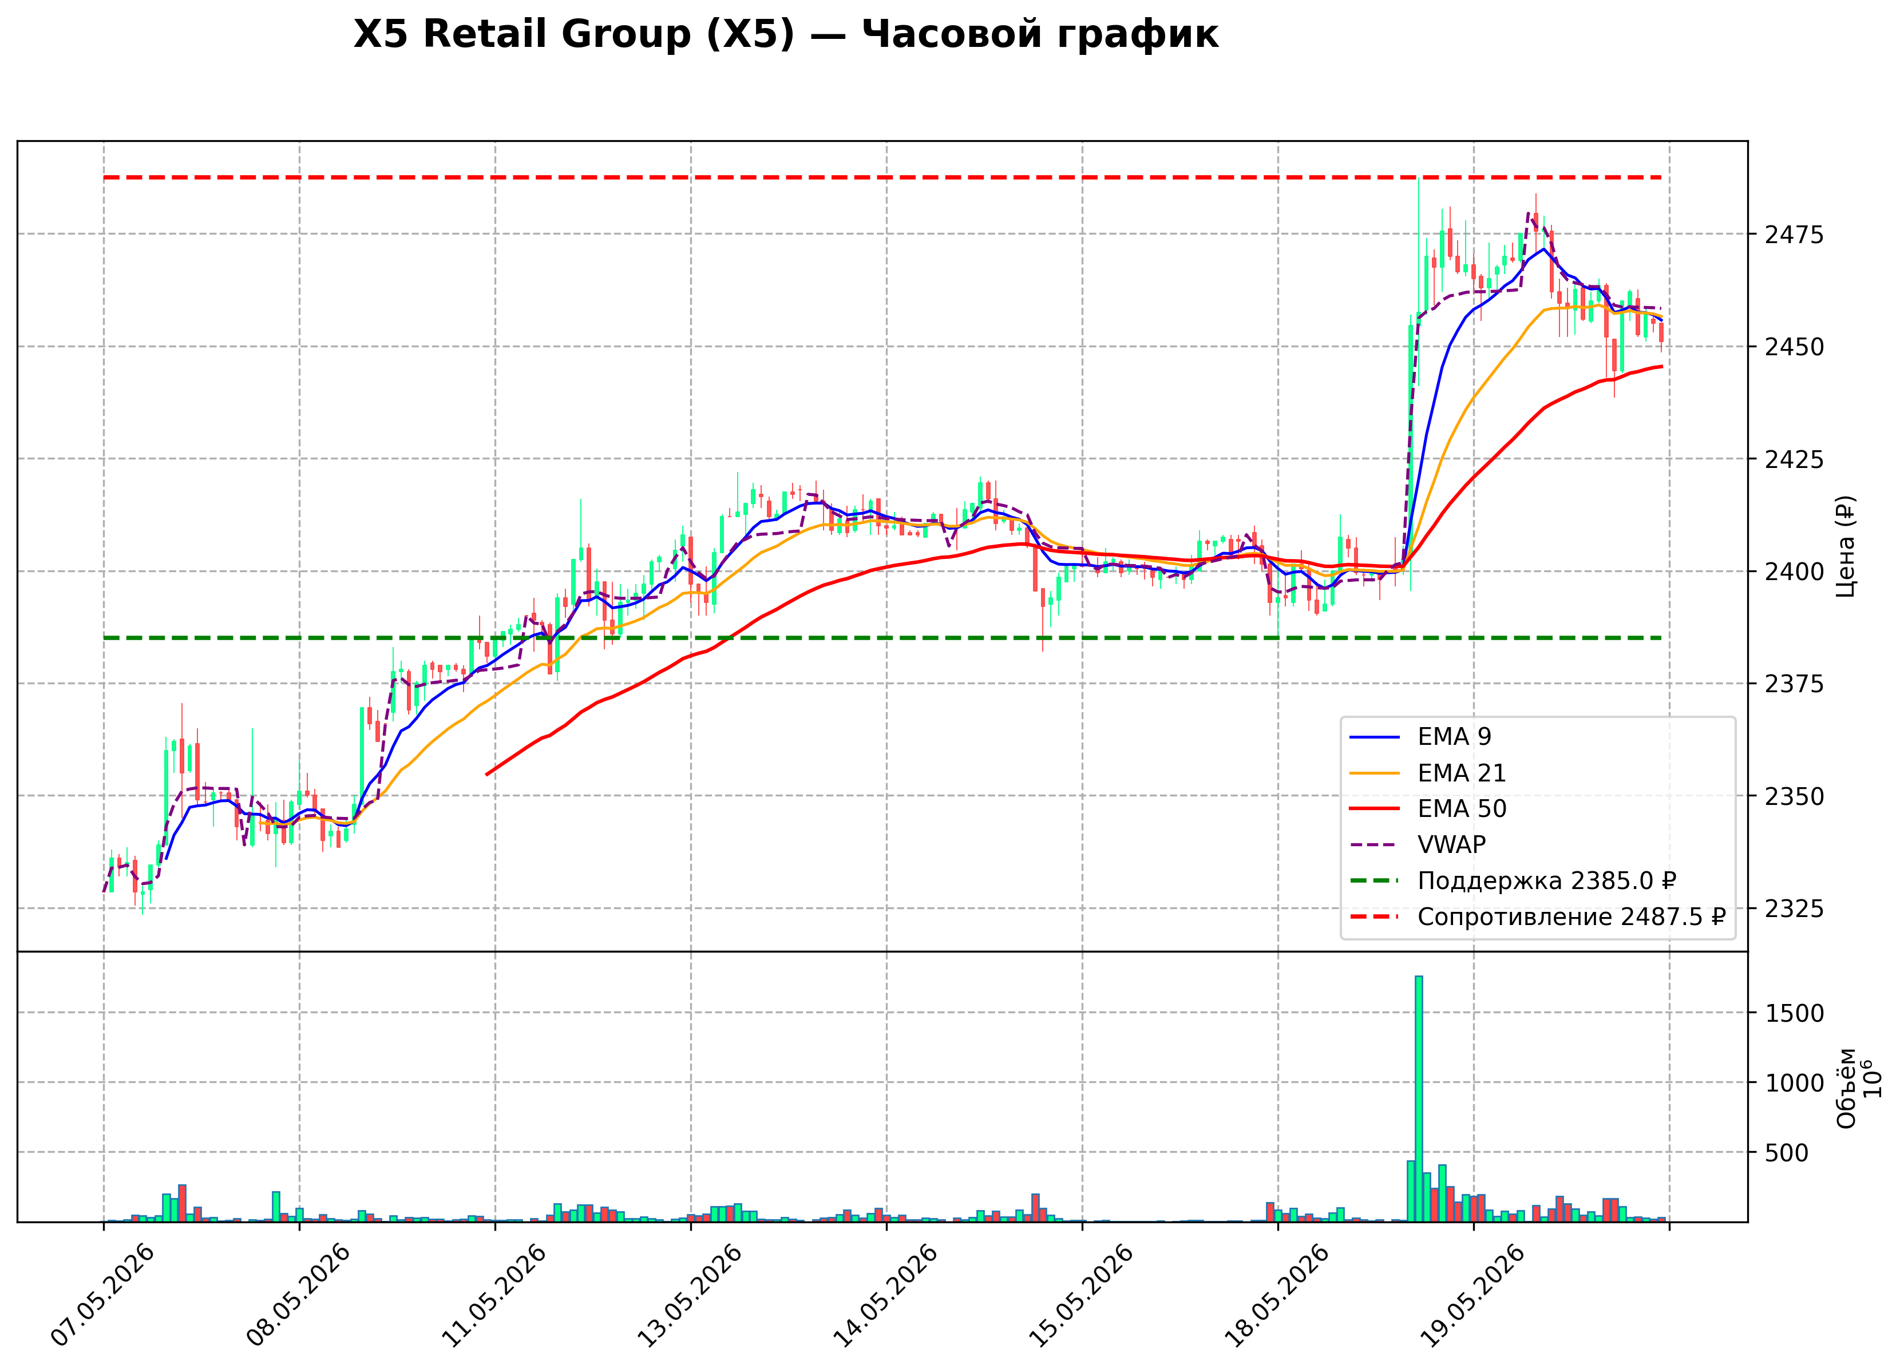Click the date label 19.05.2026
Image resolution: width=1904 pixels, height=1369 pixels.
[1472, 1296]
